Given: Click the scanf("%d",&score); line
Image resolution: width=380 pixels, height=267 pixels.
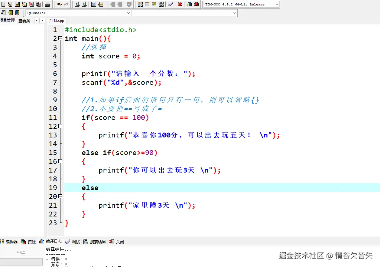Looking at the screenshot, I should pos(122,82).
